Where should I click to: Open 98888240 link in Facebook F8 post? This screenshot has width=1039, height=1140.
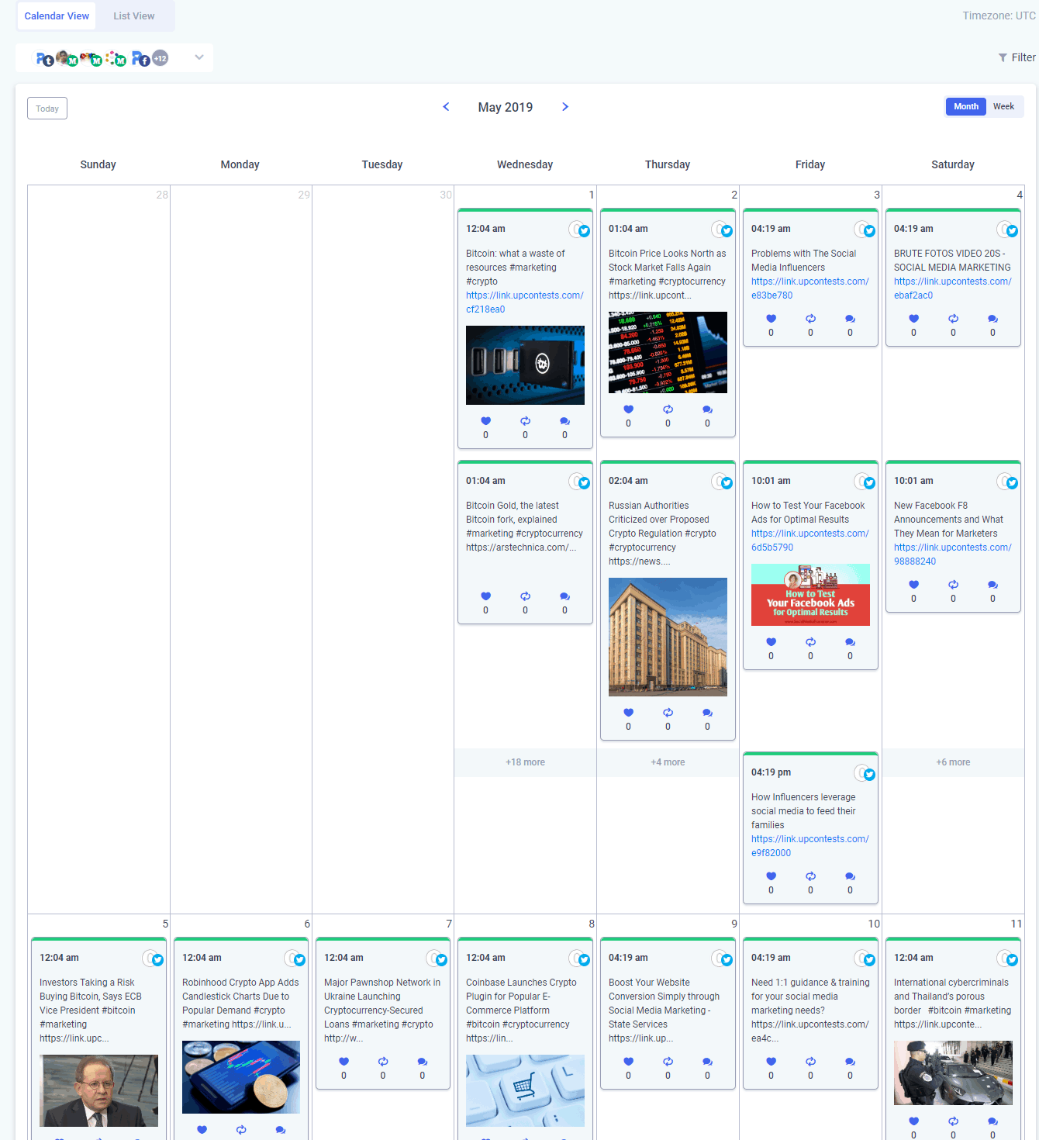tap(953, 554)
